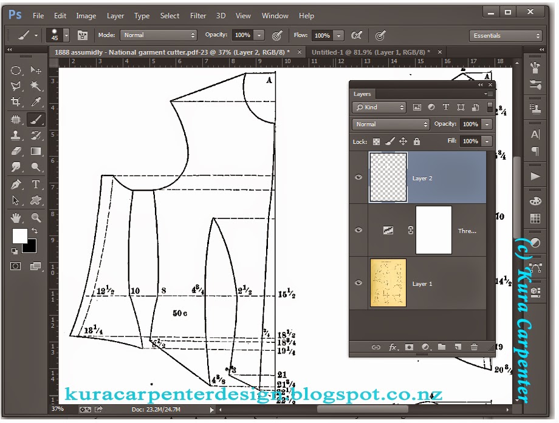Click Layer 1's thumbnail in the Layers panel
The height and width of the screenshot is (423, 559).
click(x=388, y=282)
